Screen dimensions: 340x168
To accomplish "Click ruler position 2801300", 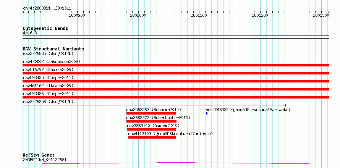I will pos(321,15).
